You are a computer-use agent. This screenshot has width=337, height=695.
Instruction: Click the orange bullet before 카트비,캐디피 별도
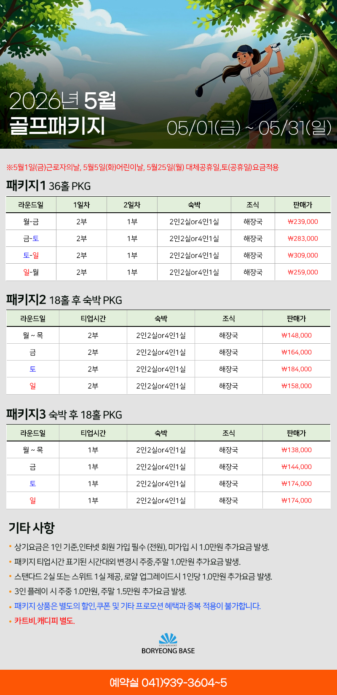(x=10, y=621)
